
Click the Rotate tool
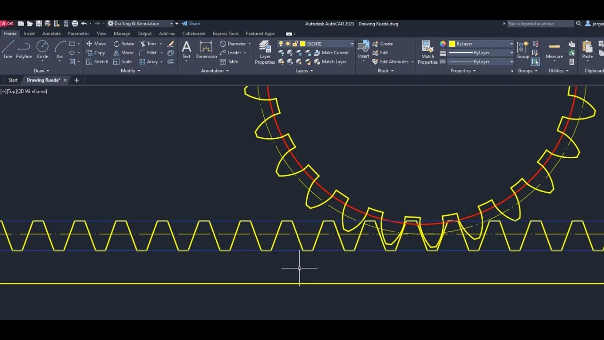tap(124, 43)
